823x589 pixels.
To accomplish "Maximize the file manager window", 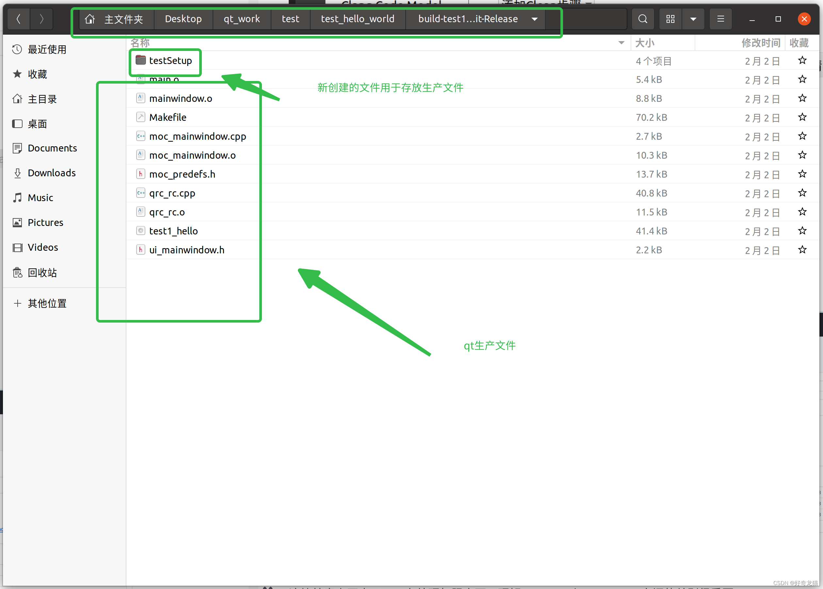I will tap(778, 19).
